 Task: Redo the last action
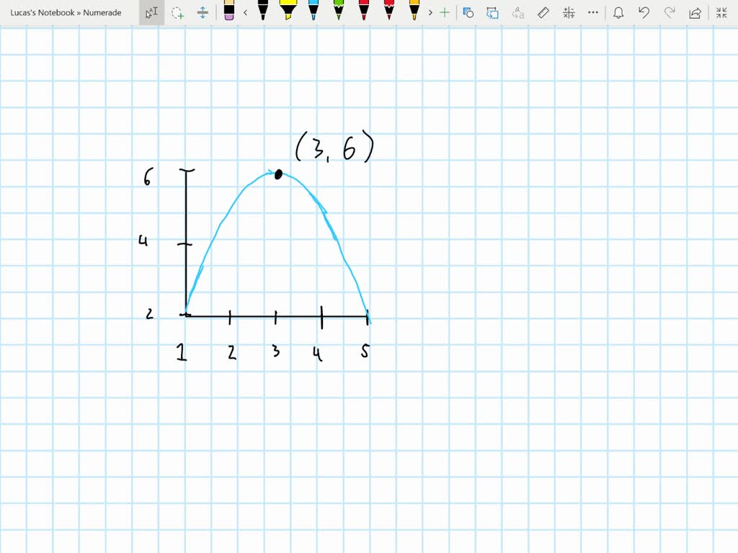(x=669, y=12)
